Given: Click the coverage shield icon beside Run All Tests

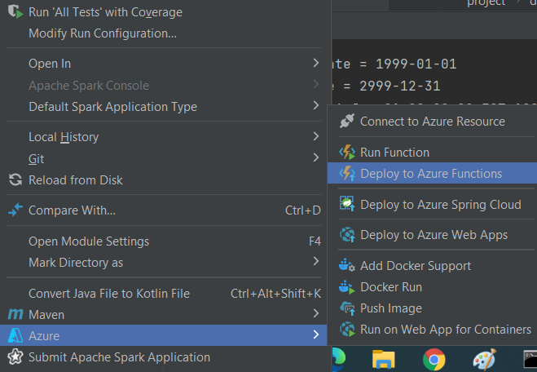Looking at the screenshot, I should [15, 11].
